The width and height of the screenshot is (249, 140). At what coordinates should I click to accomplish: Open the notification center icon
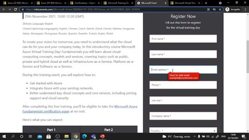coord(244,136)
